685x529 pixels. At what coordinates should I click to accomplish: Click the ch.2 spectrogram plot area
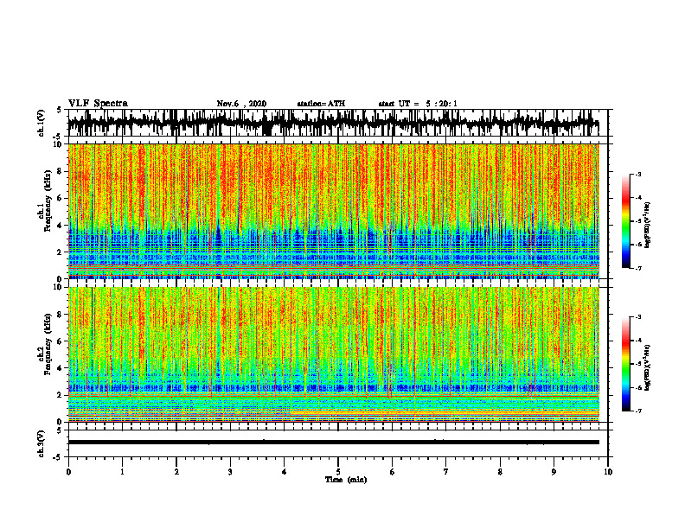(334, 354)
